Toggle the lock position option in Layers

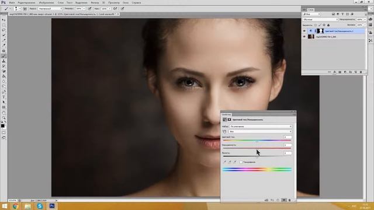(324, 25)
